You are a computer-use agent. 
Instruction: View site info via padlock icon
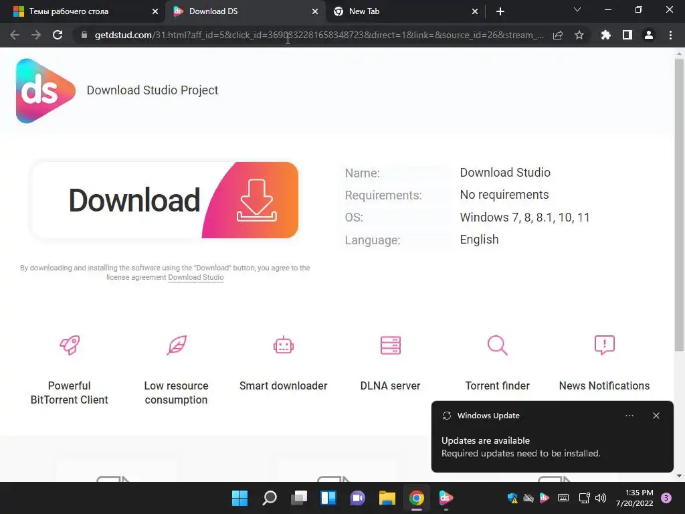click(x=84, y=35)
